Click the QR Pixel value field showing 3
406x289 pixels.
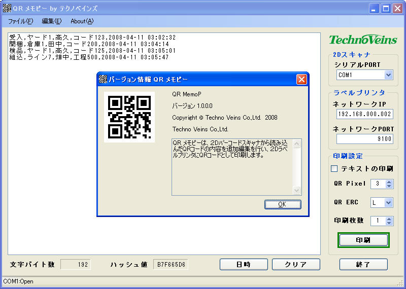pyautogui.click(x=378, y=184)
